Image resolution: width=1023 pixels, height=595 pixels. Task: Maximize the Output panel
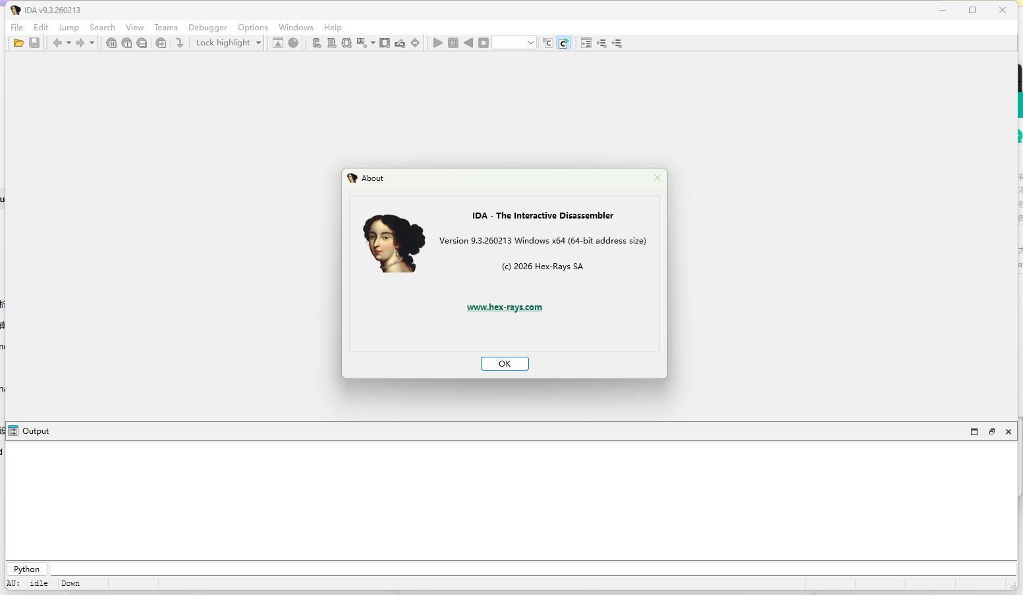click(974, 432)
